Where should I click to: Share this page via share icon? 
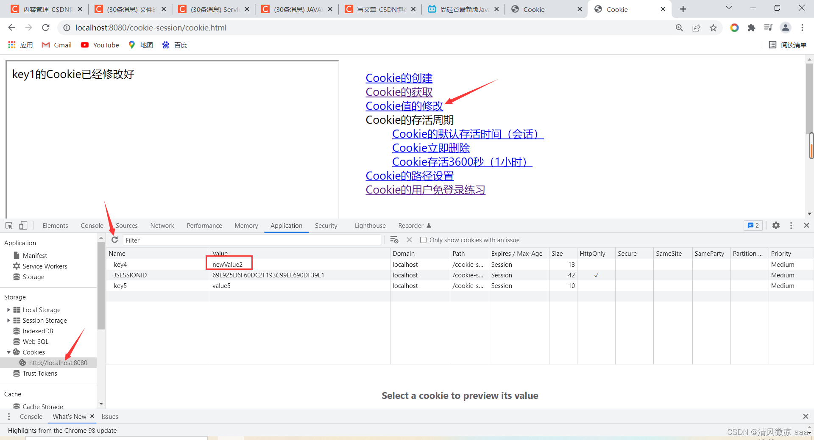coord(696,28)
